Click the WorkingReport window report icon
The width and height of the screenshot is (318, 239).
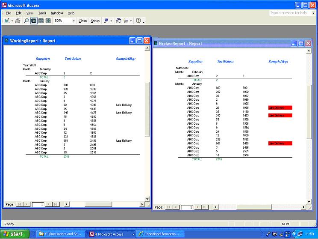pos(6,40)
